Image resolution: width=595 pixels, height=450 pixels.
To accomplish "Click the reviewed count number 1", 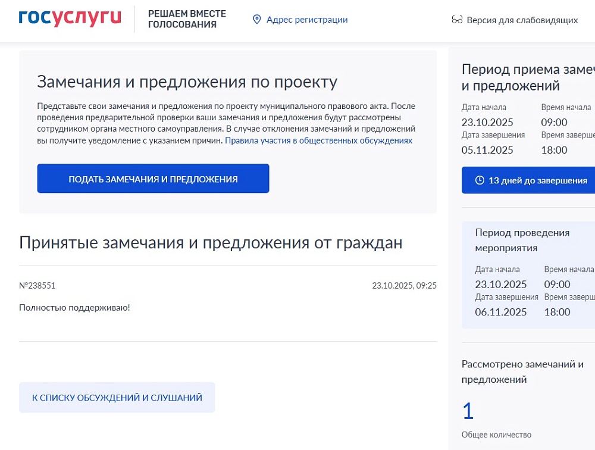I will tap(468, 411).
